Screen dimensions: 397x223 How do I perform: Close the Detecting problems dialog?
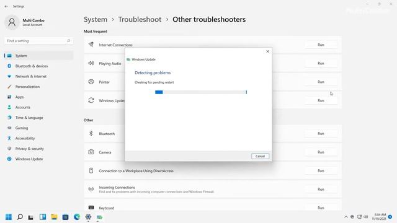pos(267,51)
